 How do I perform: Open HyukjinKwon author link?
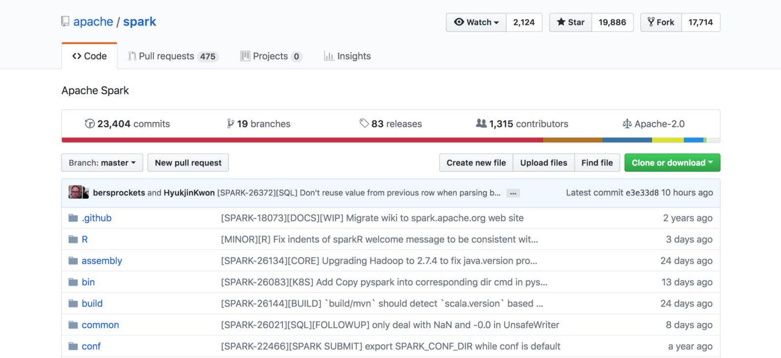click(189, 193)
